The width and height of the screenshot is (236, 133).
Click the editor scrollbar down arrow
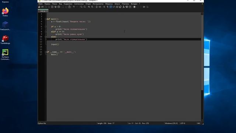[x=202, y=120]
